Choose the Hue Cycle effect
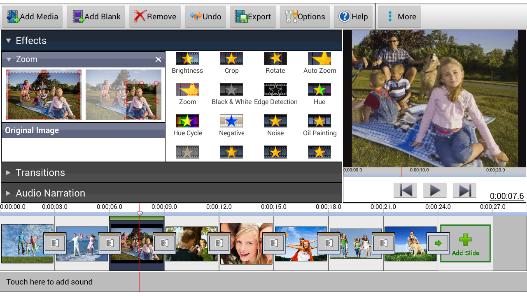The height and width of the screenshot is (296, 527). (x=187, y=121)
